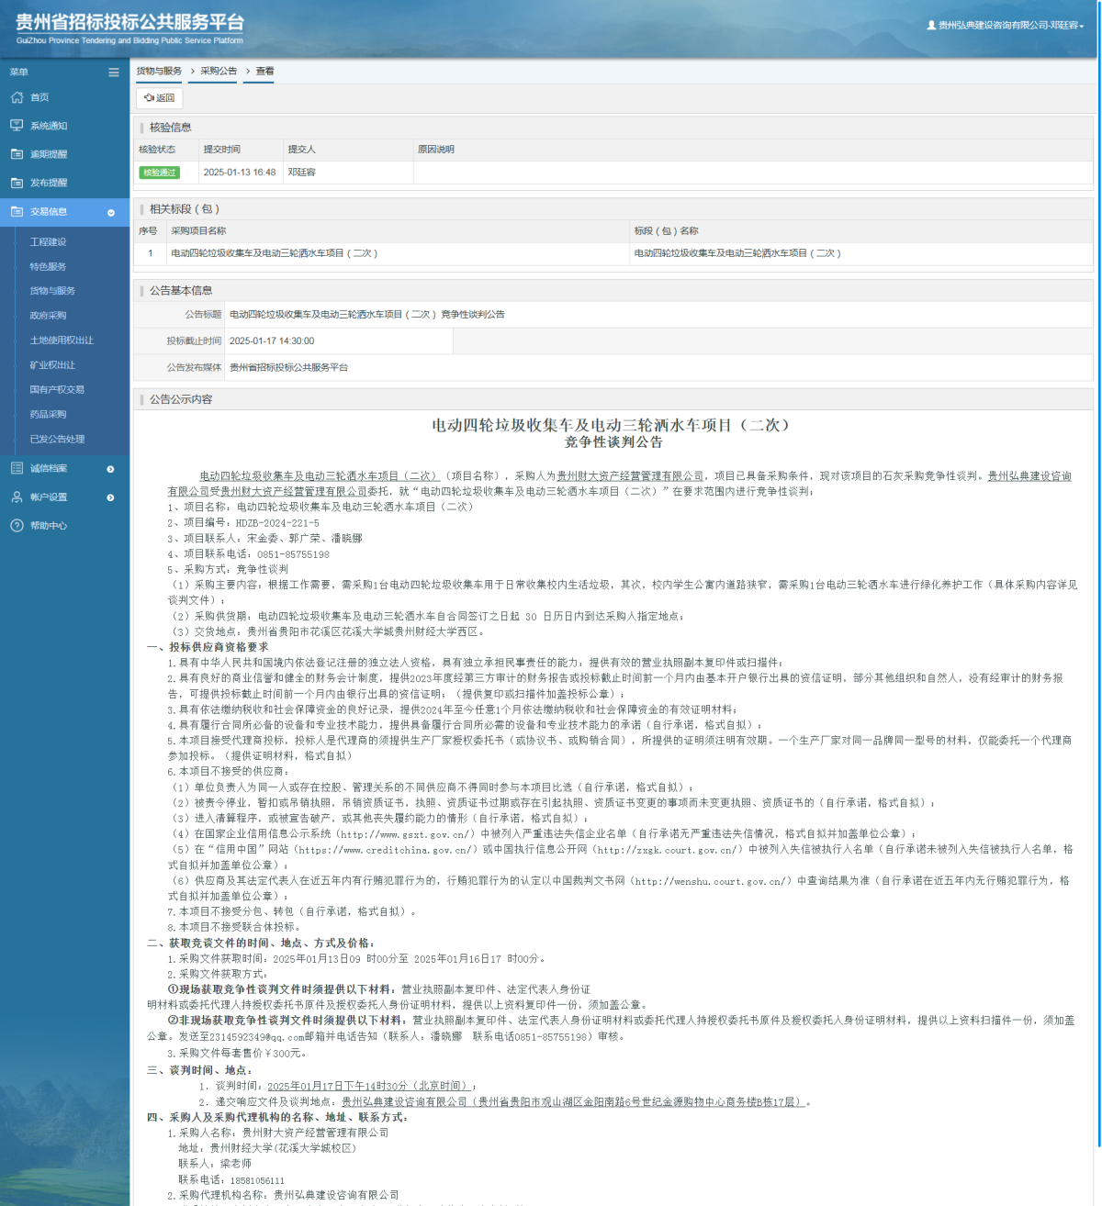Select 工程建设 in sidebar submenu
Screen dimensions: 1102x1206
click(48, 242)
